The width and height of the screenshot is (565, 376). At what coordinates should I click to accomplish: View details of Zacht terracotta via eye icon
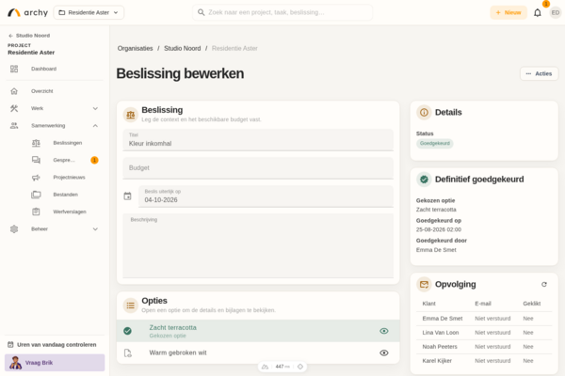pyautogui.click(x=384, y=331)
